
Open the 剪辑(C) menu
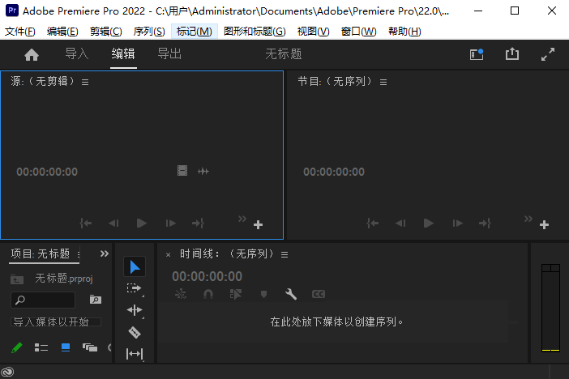pos(106,32)
